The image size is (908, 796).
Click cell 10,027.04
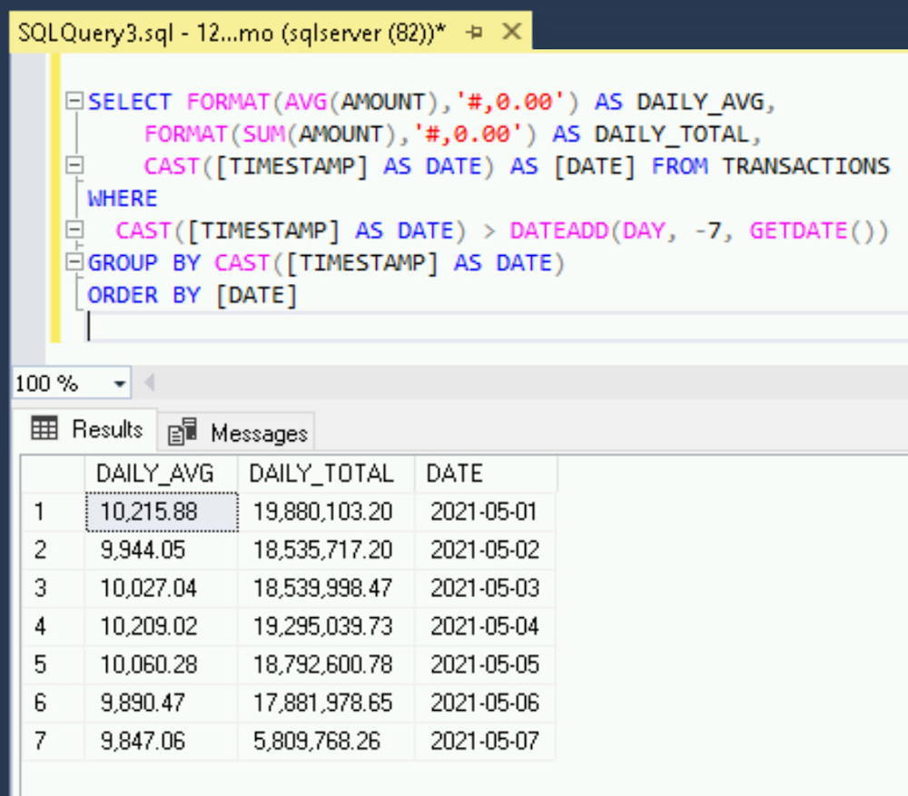[x=162, y=588]
